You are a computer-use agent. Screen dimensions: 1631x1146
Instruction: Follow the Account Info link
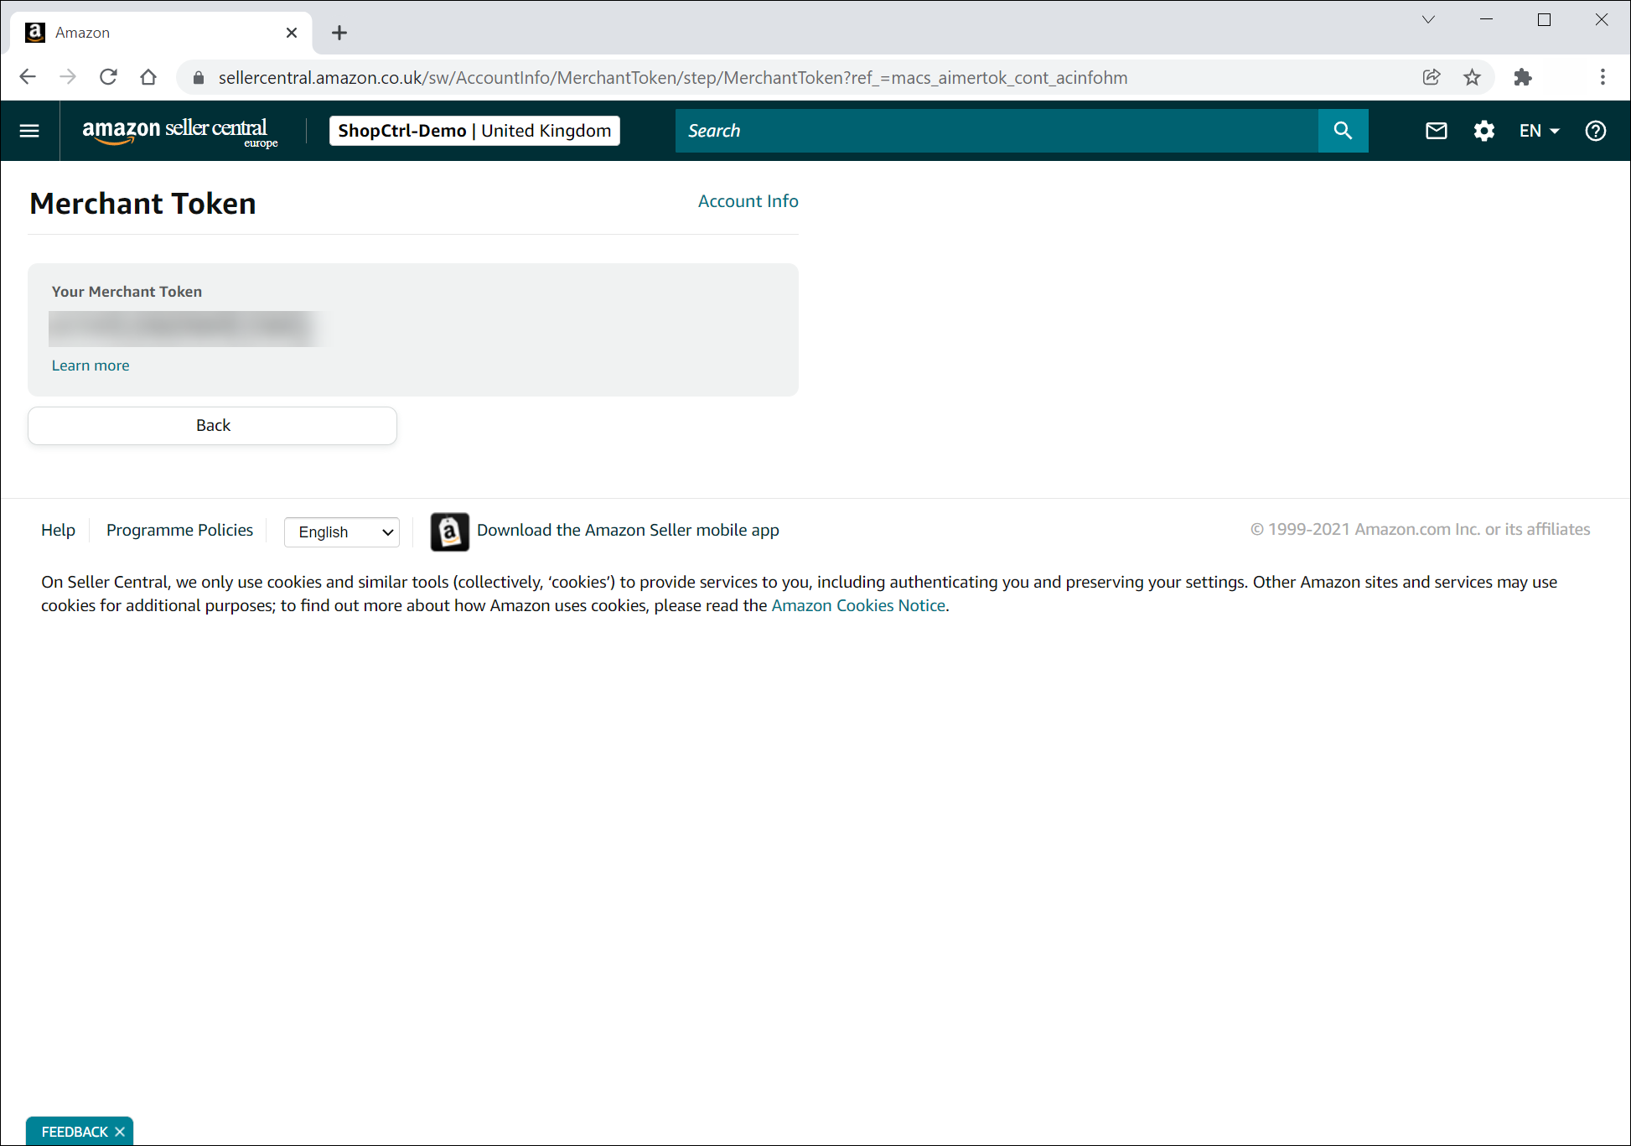748,201
